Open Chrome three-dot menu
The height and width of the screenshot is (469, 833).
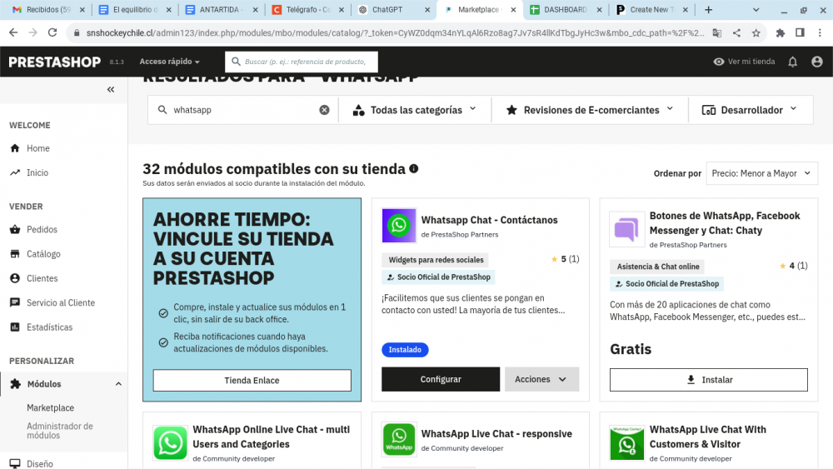820,33
